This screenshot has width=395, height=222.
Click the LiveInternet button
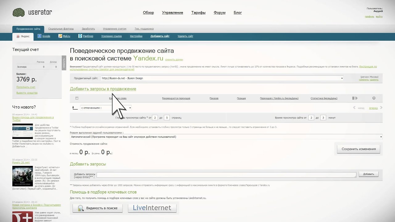(152, 208)
